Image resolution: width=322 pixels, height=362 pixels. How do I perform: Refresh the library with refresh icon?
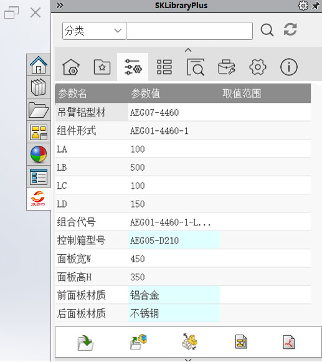(x=290, y=29)
